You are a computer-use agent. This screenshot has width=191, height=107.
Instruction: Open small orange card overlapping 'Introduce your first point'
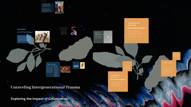coord(127,66)
